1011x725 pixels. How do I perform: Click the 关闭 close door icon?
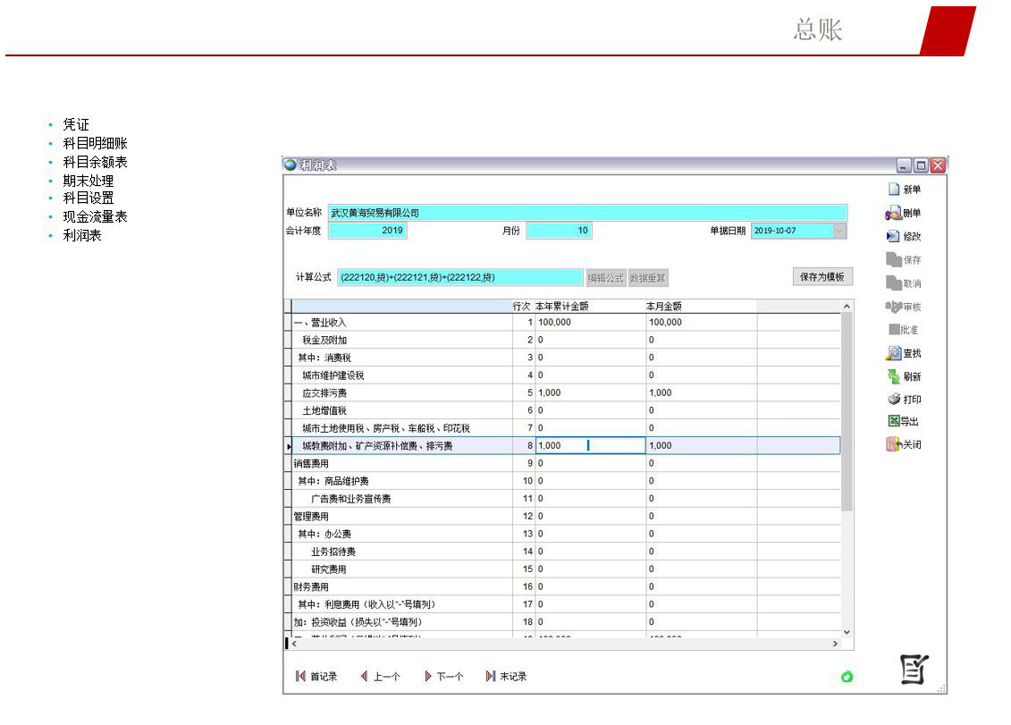pos(893,444)
